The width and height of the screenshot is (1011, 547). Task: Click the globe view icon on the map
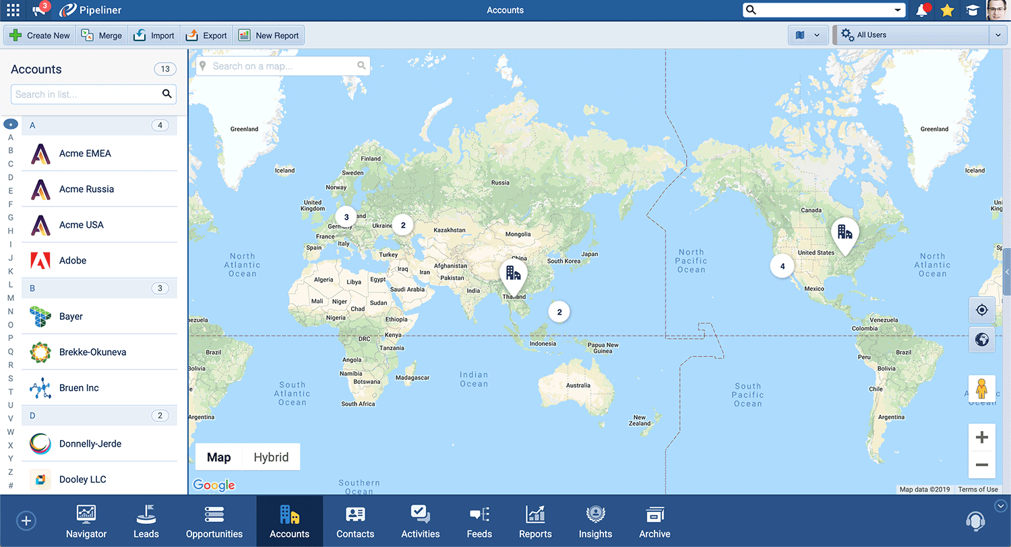click(982, 340)
